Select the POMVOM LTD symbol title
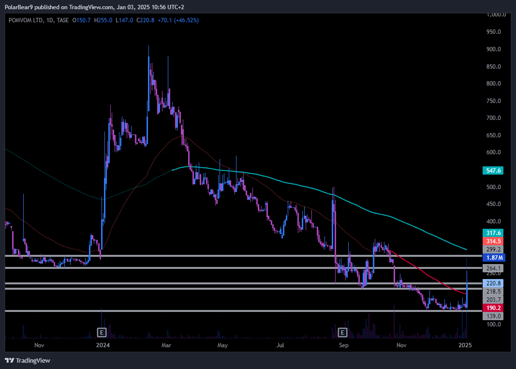This screenshot has width=516, height=369. tap(26, 20)
